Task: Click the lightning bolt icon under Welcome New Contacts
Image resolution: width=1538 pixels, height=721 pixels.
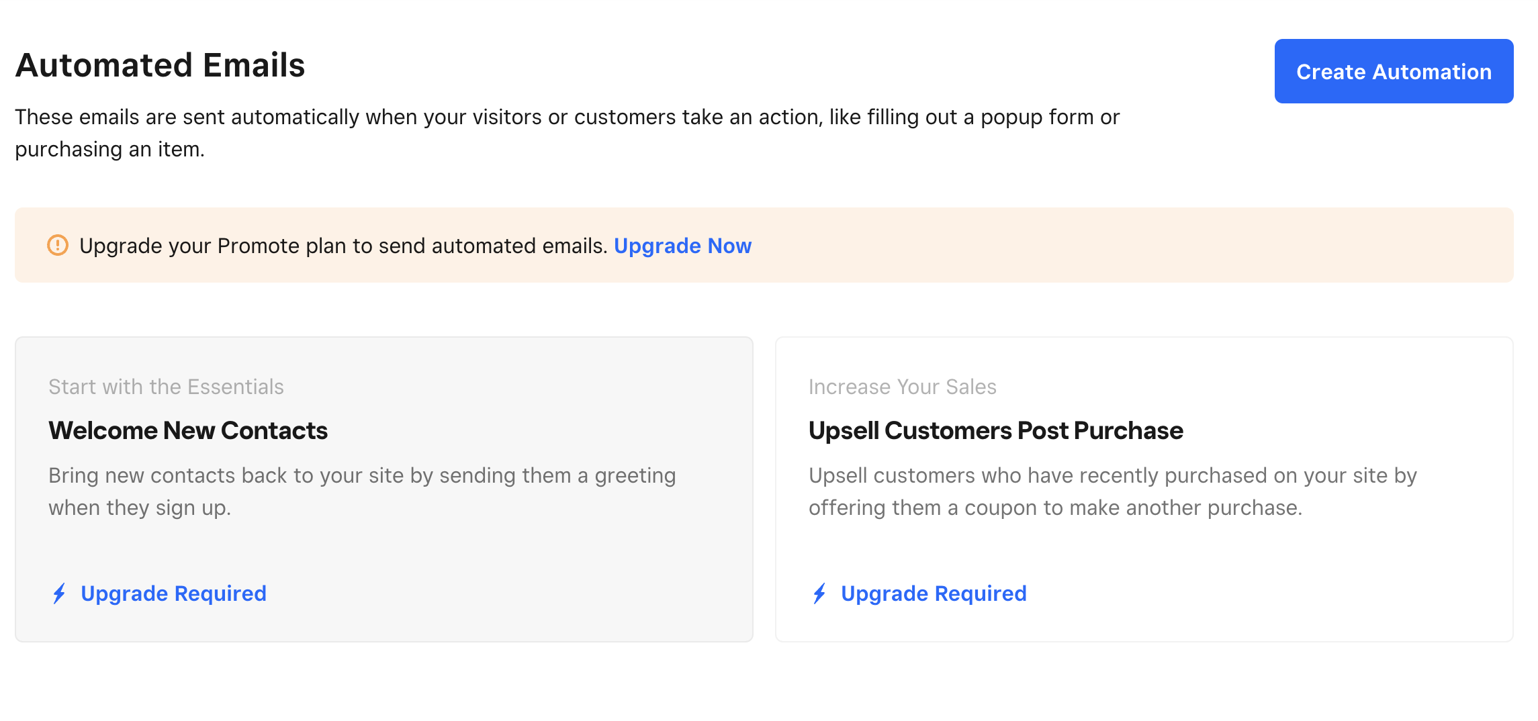Action: pyautogui.click(x=60, y=593)
